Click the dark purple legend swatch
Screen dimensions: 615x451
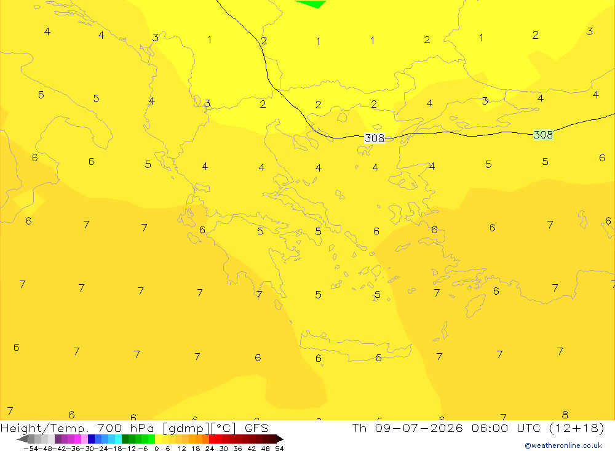pyautogui.click(x=58, y=439)
